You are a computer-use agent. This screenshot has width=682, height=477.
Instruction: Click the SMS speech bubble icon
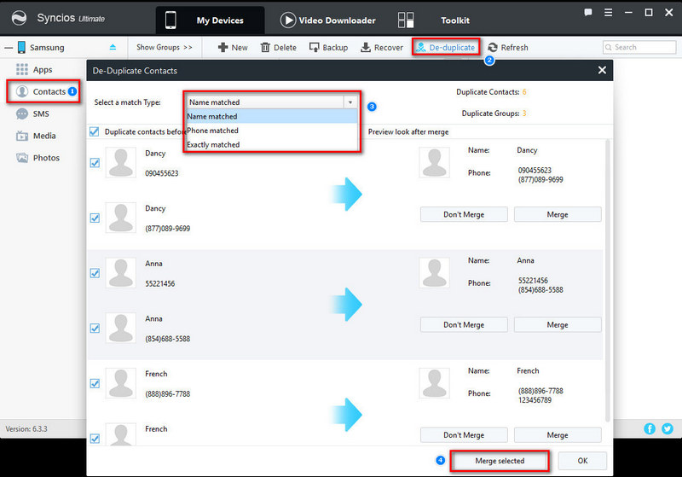(22, 114)
